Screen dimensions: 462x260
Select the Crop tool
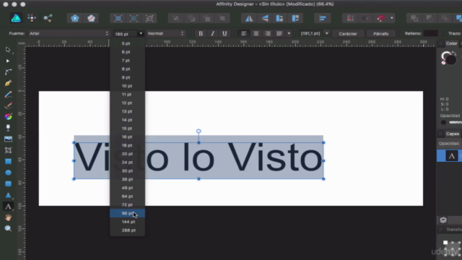tap(8, 150)
